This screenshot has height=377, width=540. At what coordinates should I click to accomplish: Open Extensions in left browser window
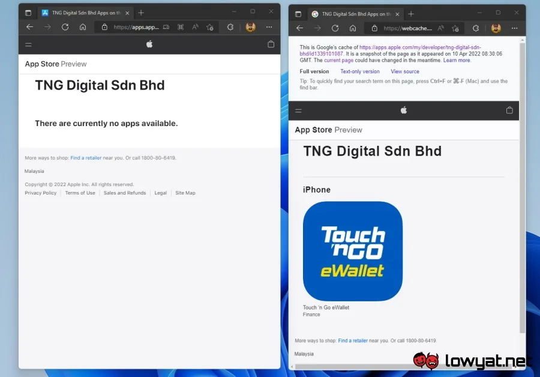pos(230,27)
